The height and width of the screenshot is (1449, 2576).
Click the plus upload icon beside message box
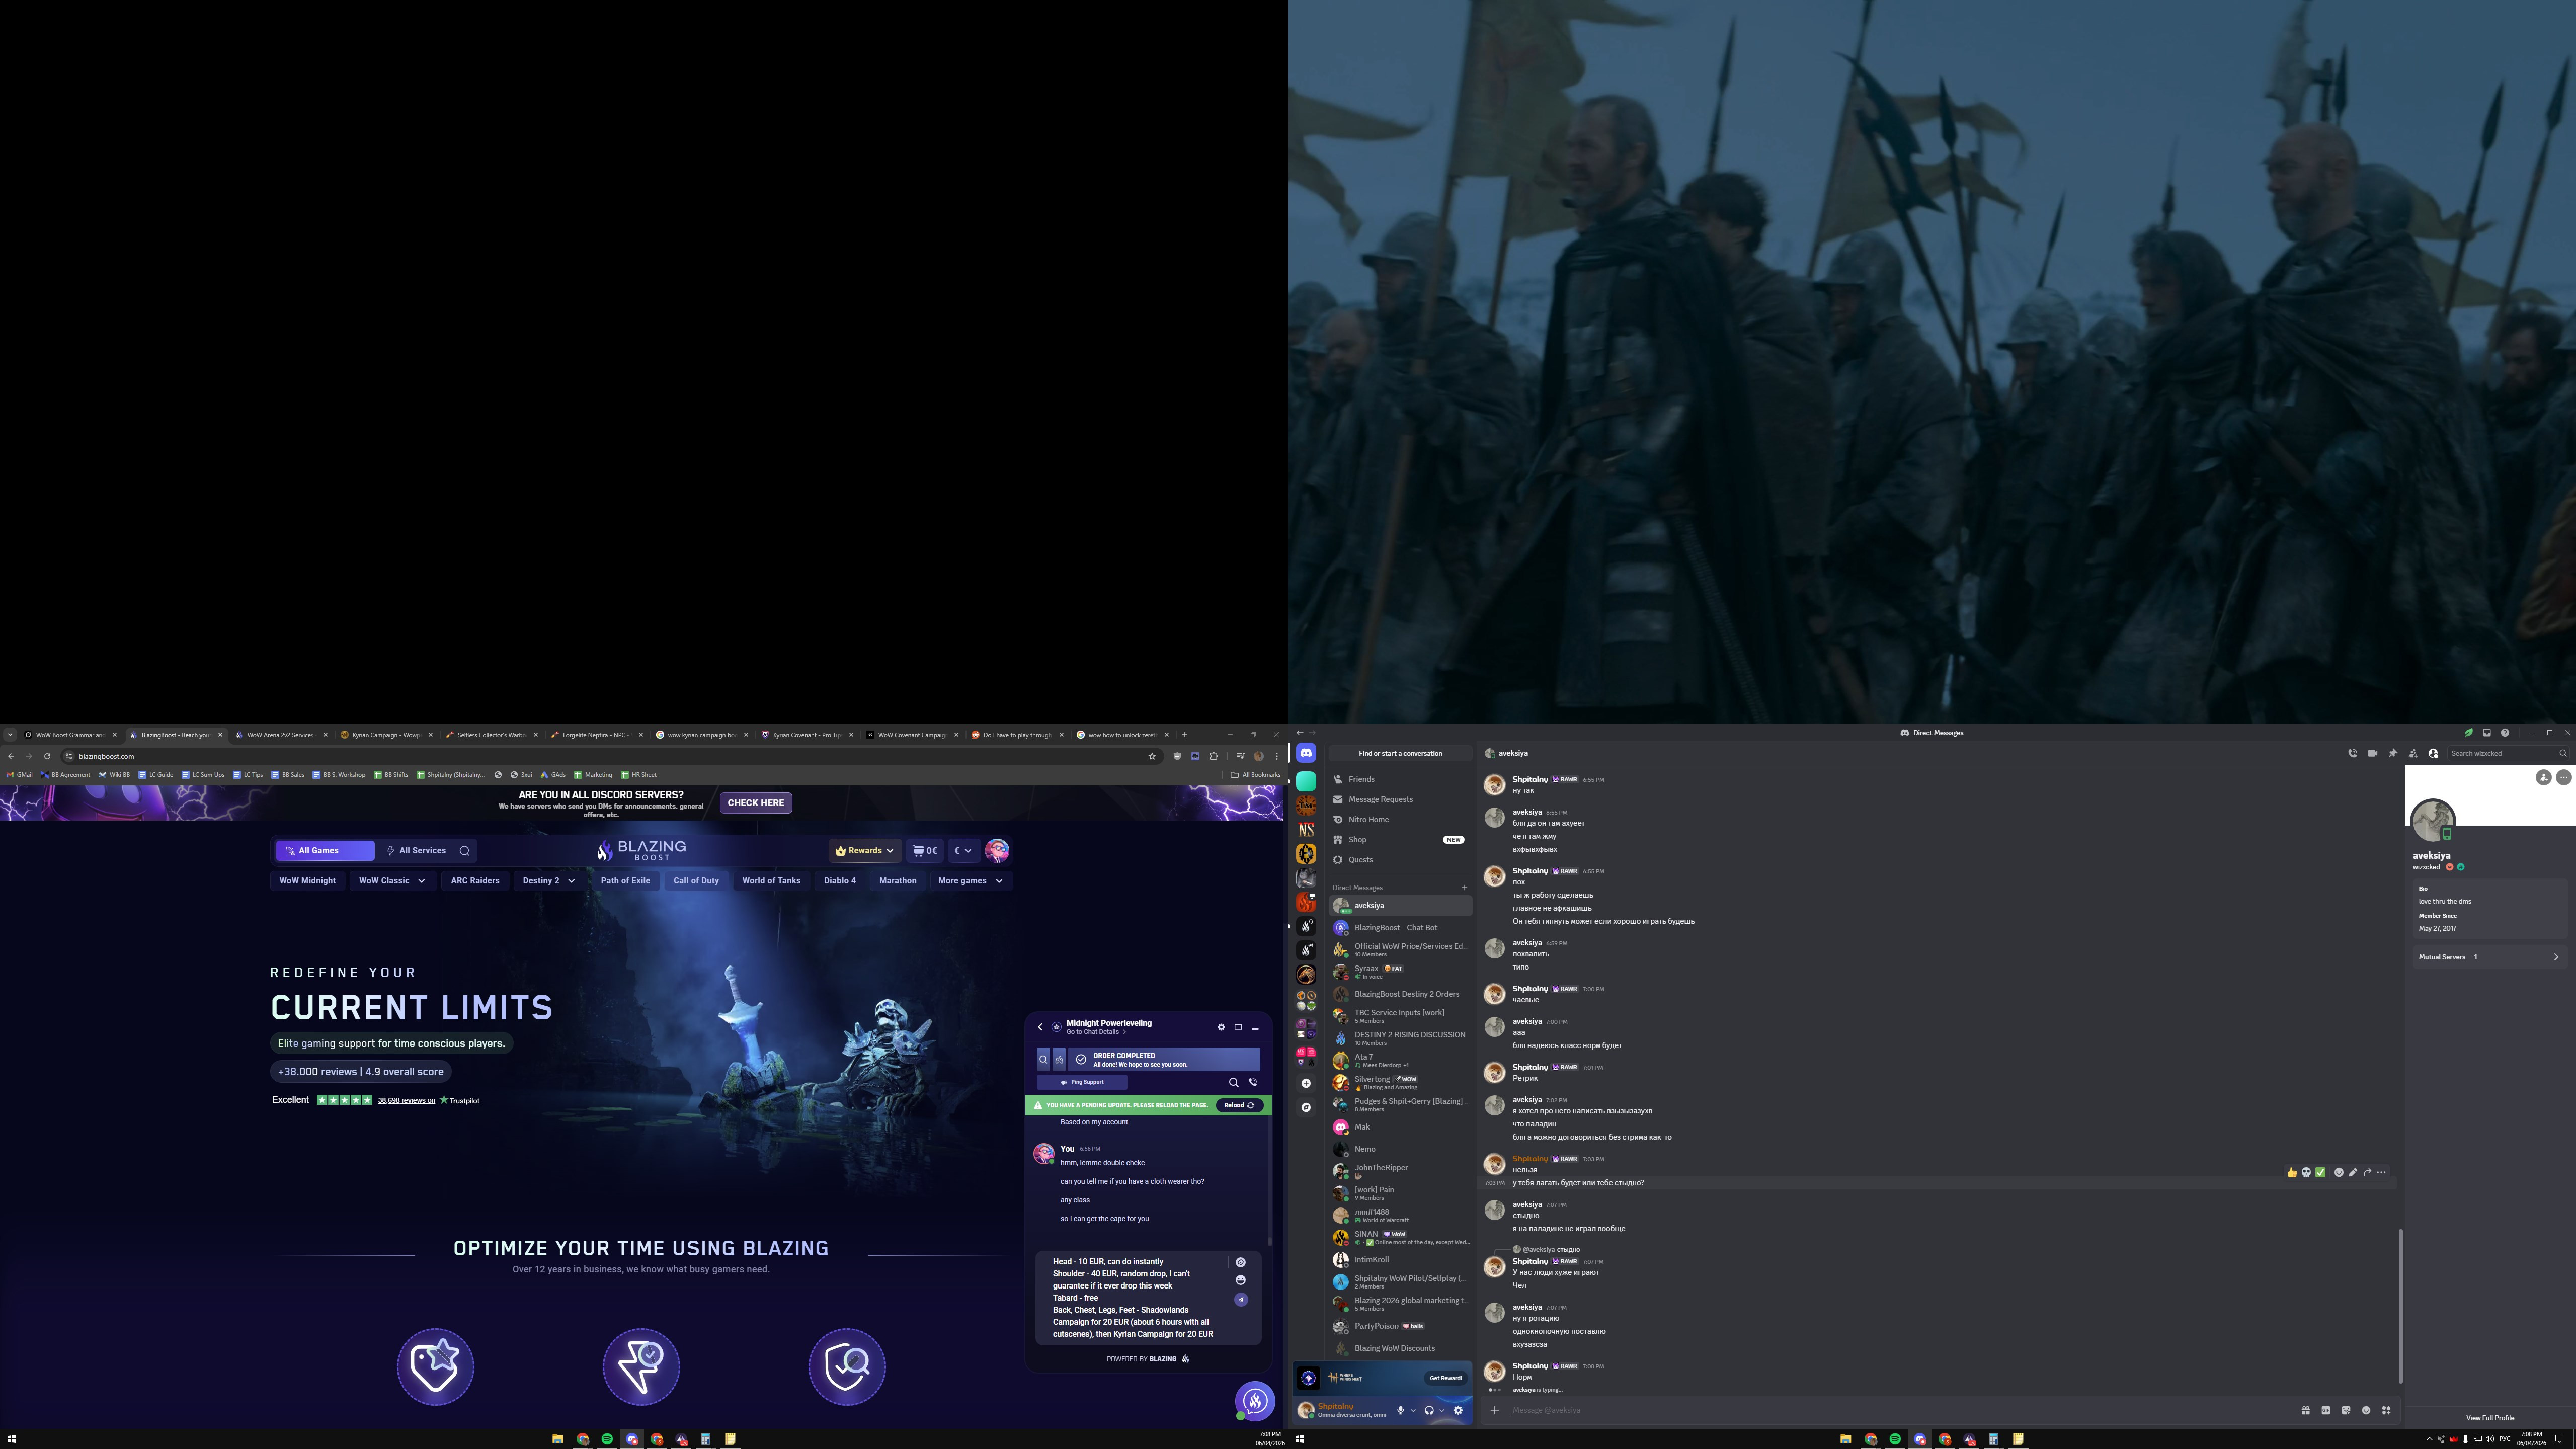tap(1495, 1410)
